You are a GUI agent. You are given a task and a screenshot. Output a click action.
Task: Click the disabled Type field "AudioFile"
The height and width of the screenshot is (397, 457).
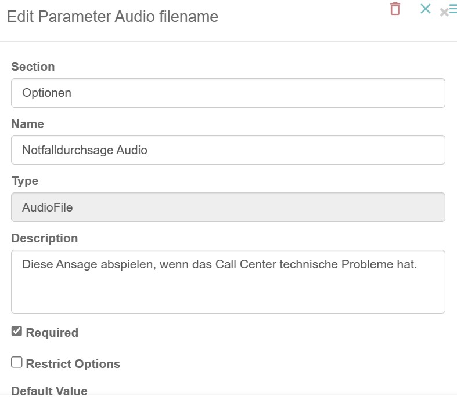point(228,207)
